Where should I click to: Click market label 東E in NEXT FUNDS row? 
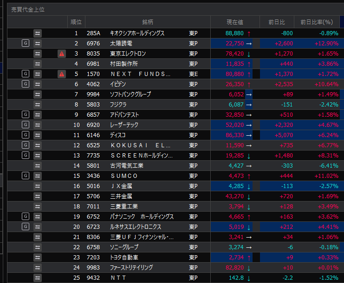pyautogui.click(x=193, y=74)
